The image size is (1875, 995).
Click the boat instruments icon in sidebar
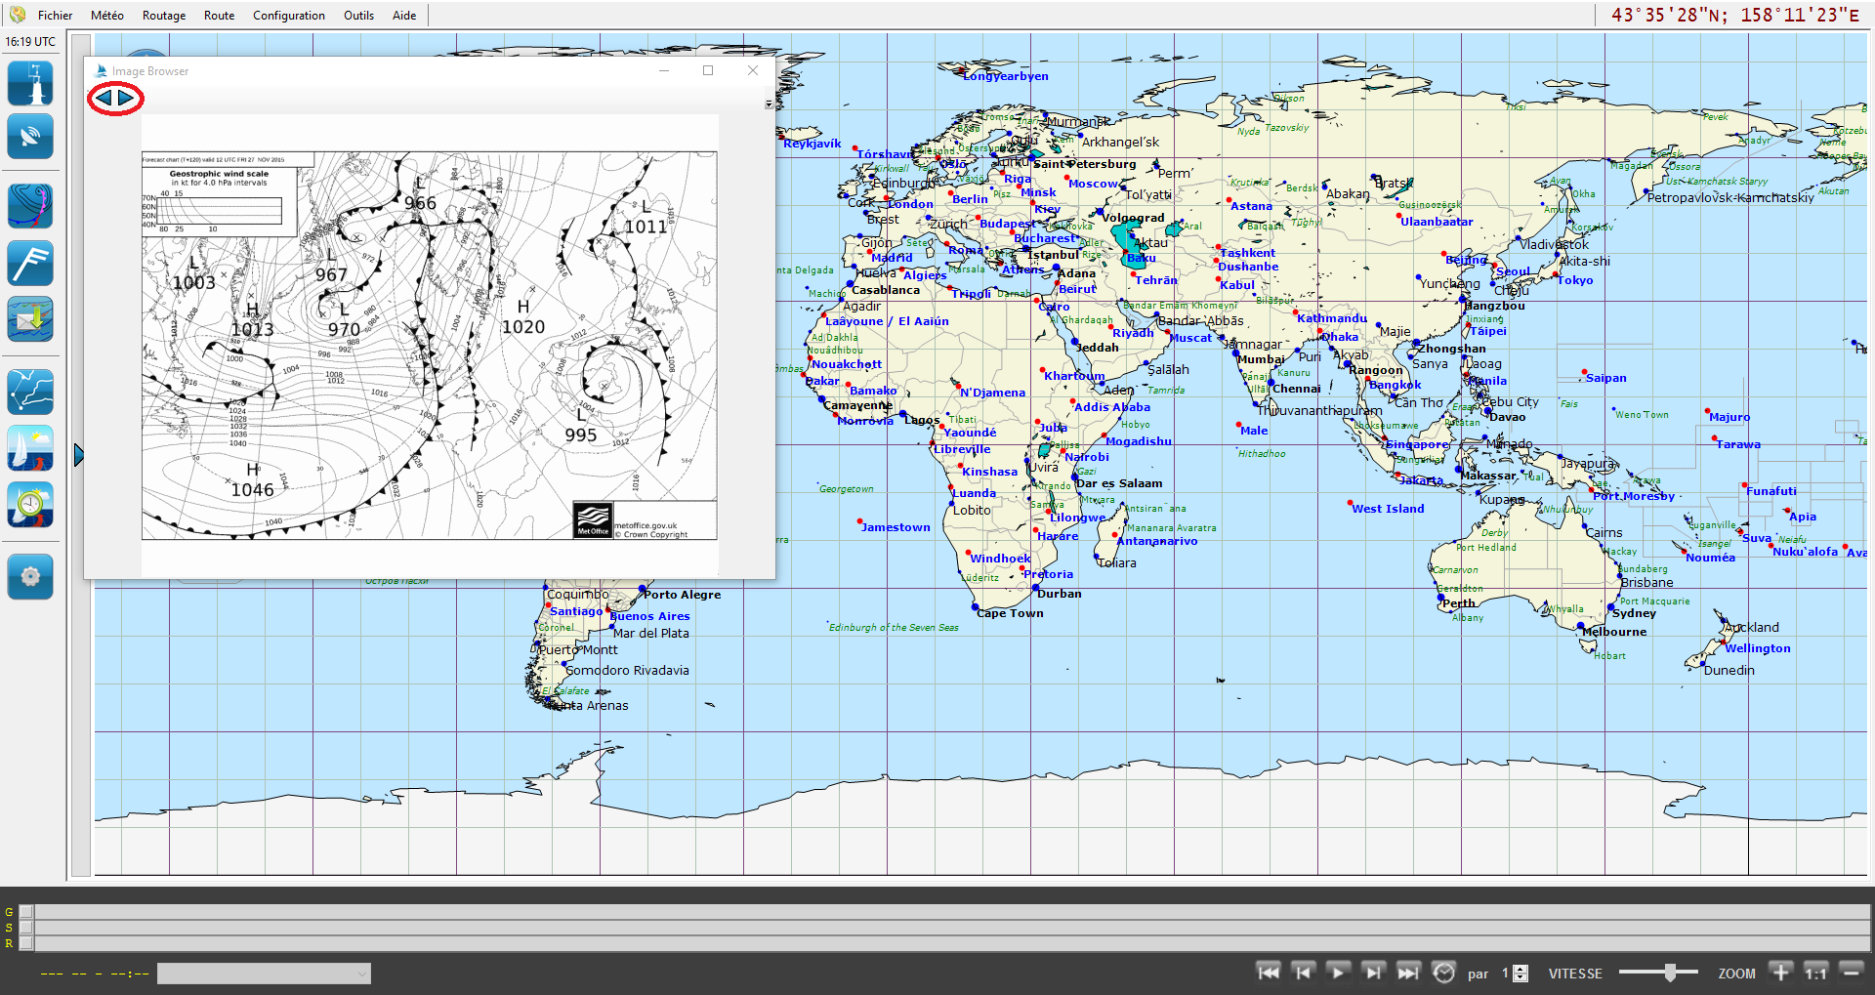[30, 83]
